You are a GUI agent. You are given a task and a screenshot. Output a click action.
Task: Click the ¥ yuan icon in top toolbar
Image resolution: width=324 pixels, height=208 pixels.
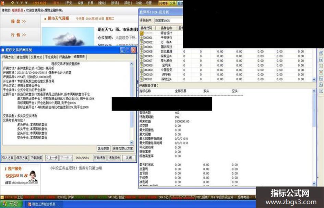point(26,3)
